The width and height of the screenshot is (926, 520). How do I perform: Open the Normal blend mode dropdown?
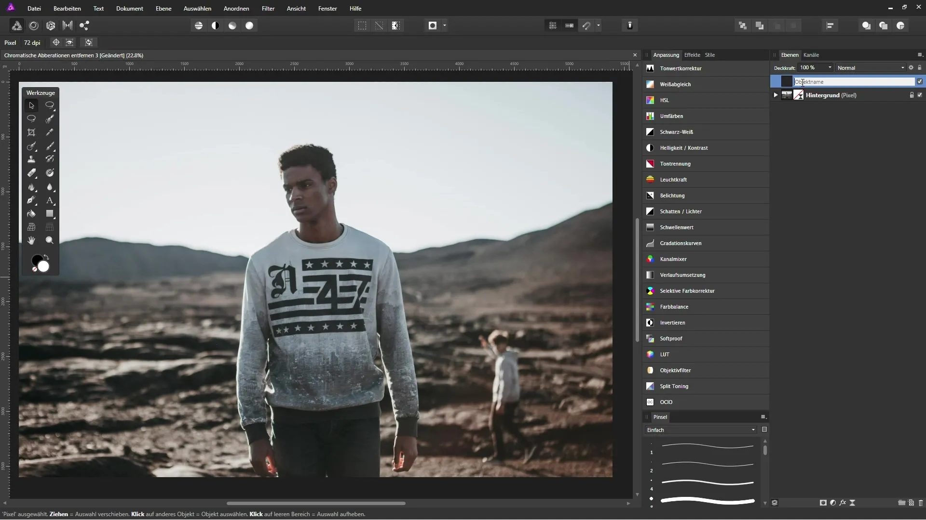coord(871,68)
